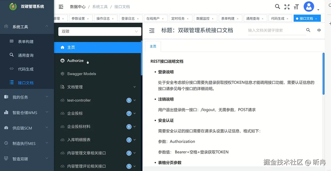Open 表单构建 in the sidebar

pyautogui.click(x=27, y=41)
